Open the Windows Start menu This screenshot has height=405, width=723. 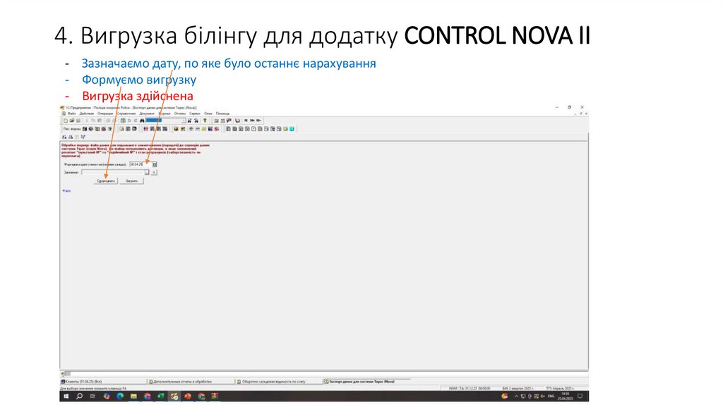click(x=66, y=396)
